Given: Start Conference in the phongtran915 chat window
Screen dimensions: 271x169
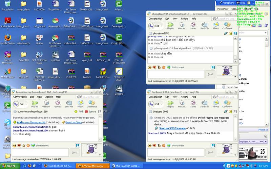Looking at the screenshot, I should (227, 25).
